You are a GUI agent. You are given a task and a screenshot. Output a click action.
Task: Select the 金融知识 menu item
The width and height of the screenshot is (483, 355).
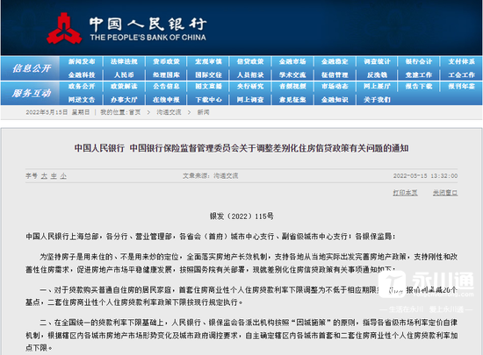(335, 100)
